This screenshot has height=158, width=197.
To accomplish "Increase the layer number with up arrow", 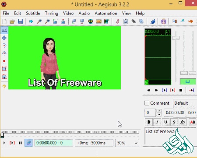I will pyautogui.click(x=159, y=111).
